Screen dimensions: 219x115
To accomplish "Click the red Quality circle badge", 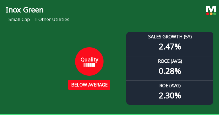I will click(x=89, y=61).
